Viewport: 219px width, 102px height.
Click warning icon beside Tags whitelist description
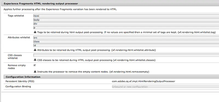pyautogui.click(x=35, y=32)
